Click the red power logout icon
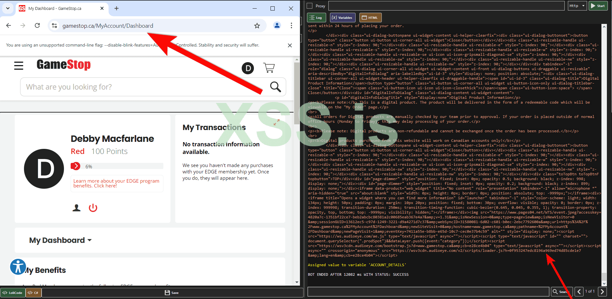This screenshot has height=299, width=612. (x=93, y=208)
